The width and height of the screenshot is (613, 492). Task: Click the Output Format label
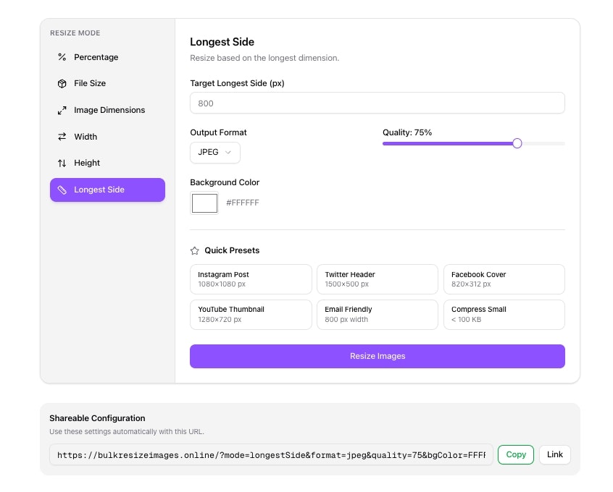coord(218,132)
